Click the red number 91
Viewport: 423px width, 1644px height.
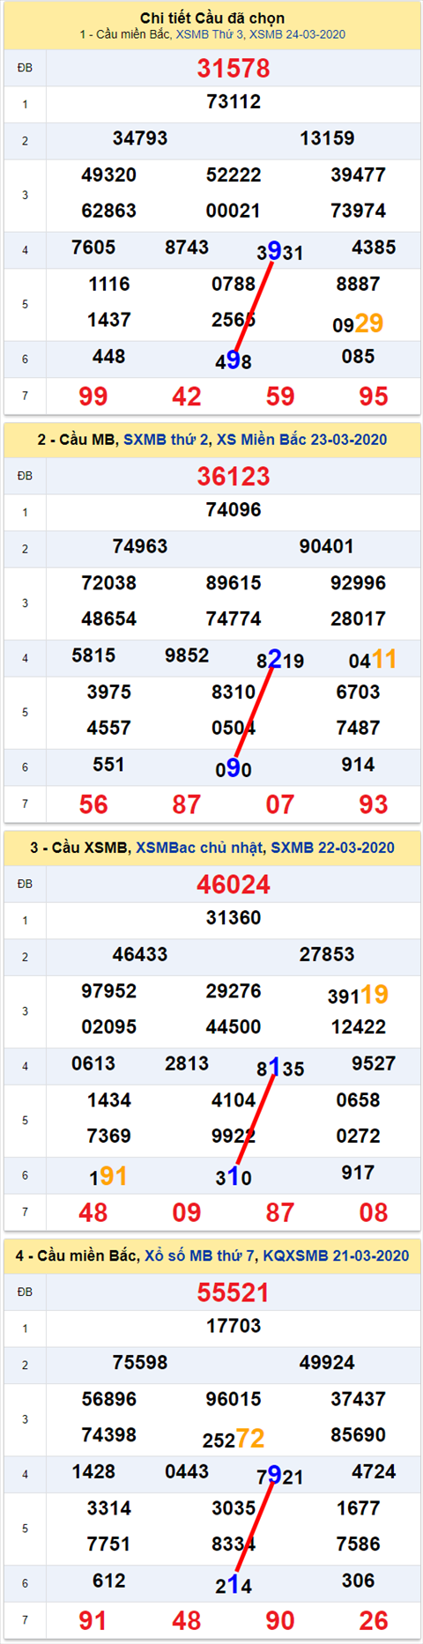93,1620
